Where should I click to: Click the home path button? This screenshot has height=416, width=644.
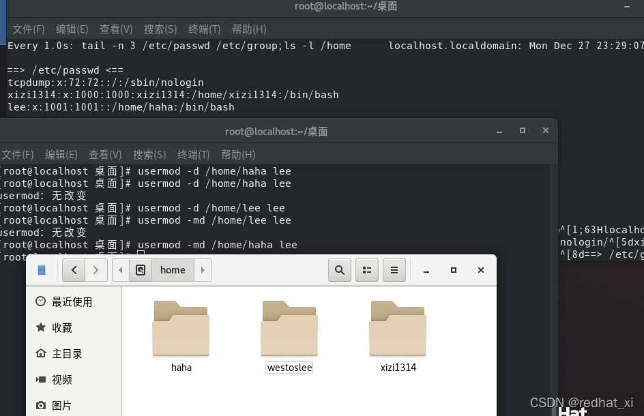click(173, 270)
